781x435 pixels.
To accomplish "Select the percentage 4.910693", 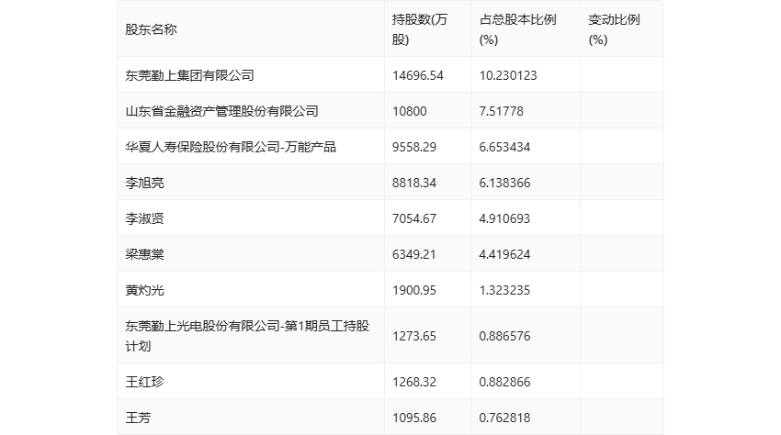I will click(x=504, y=218).
